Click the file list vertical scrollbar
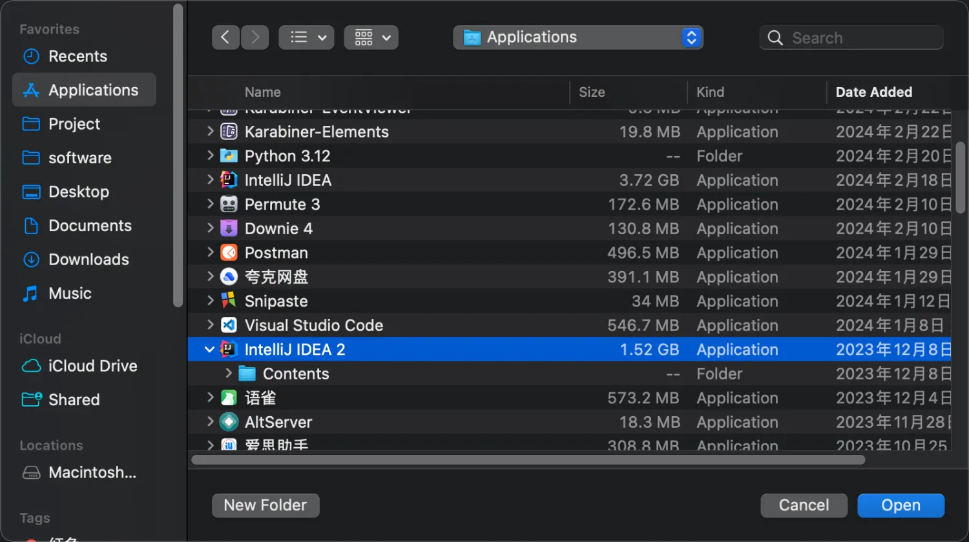 click(960, 177)
